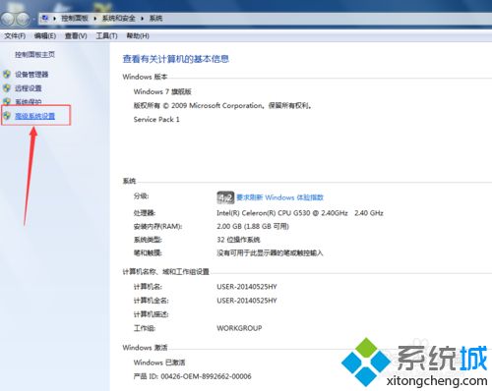Open the 帮助(H) menu
The height and width of the screenshot is (391, 492).
click(x=138, y=35)
